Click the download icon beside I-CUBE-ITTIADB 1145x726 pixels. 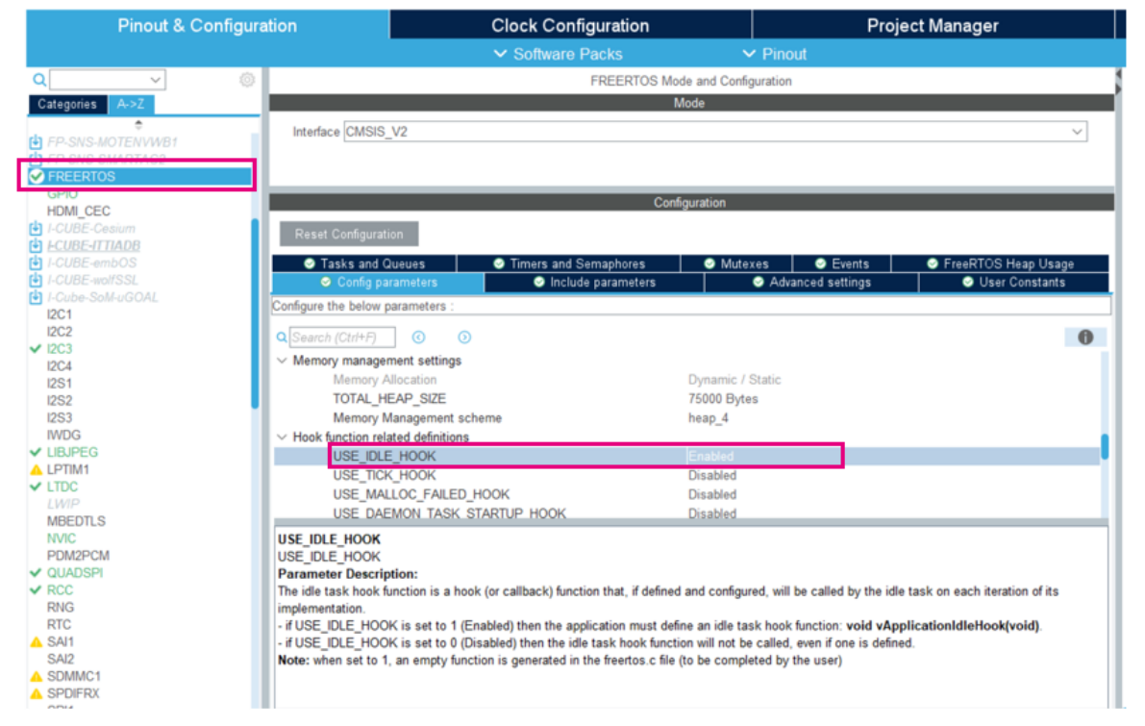(36, 246)
